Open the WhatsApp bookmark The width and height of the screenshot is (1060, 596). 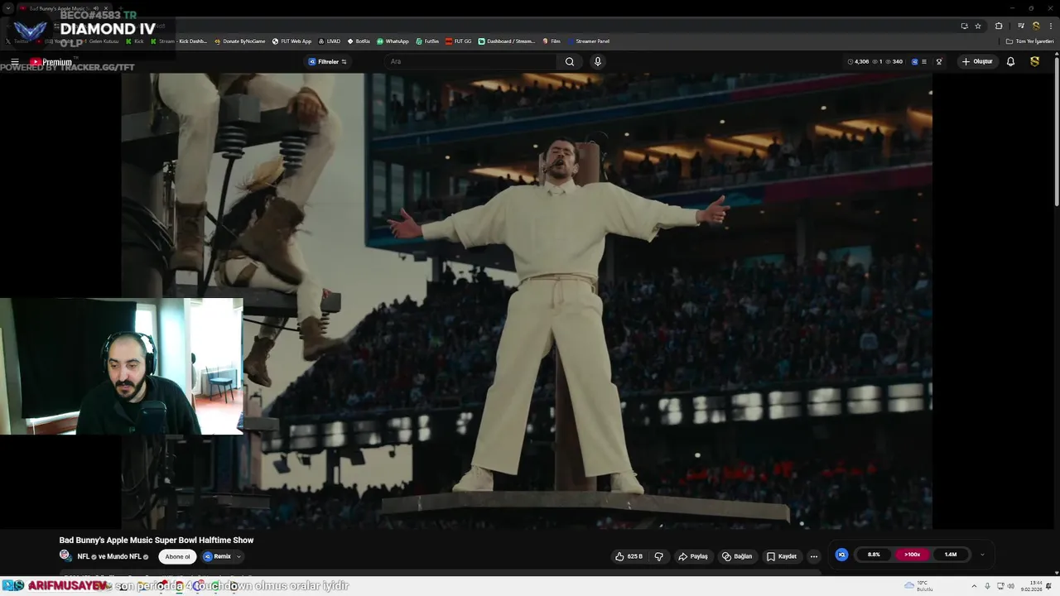coord(393,41)
